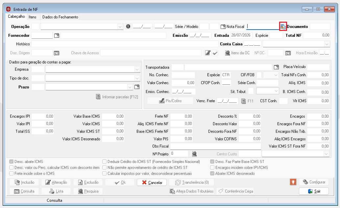
Task: Click the Chave de Acesso checkmark icon
Action: pos(215,53)
